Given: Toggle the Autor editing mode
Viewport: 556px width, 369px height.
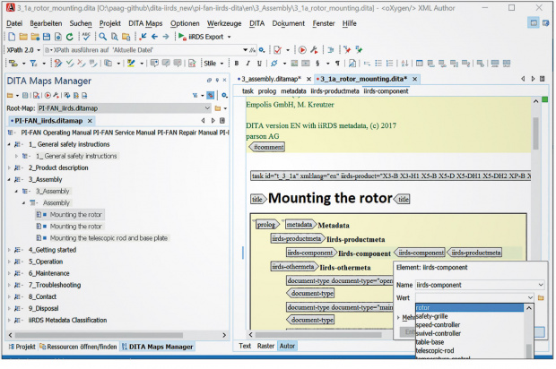Looking at the screenshot, I should (x=287, y=346).
